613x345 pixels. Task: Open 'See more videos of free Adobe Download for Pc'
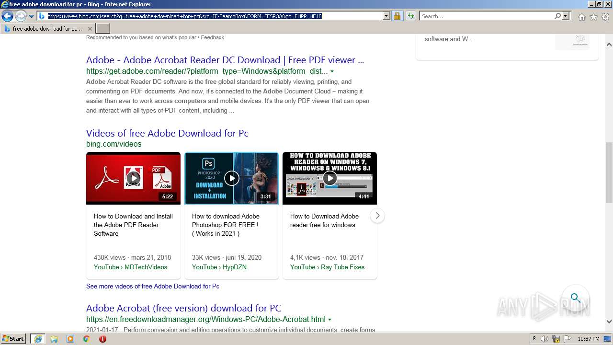tap(153, 286)
